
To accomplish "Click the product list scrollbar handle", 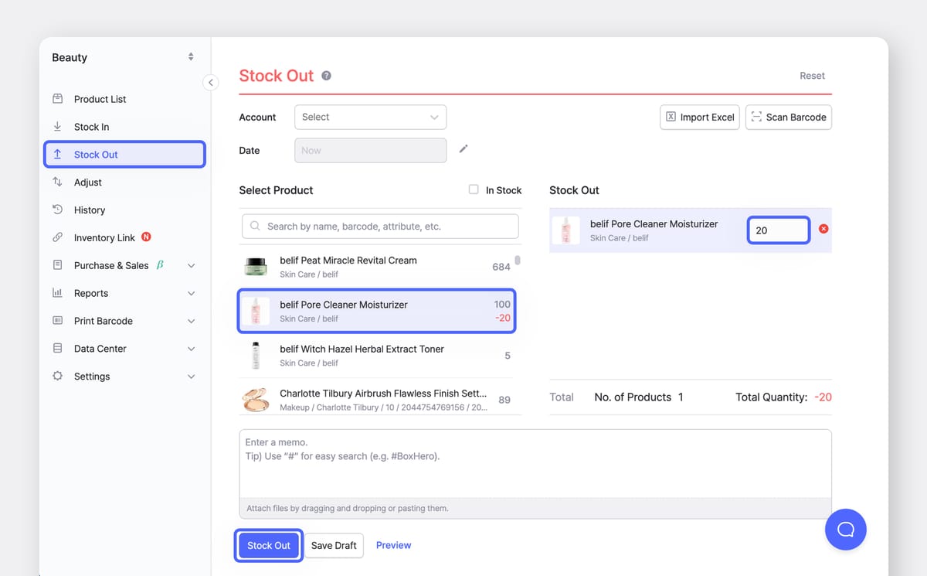I will 518,261.
